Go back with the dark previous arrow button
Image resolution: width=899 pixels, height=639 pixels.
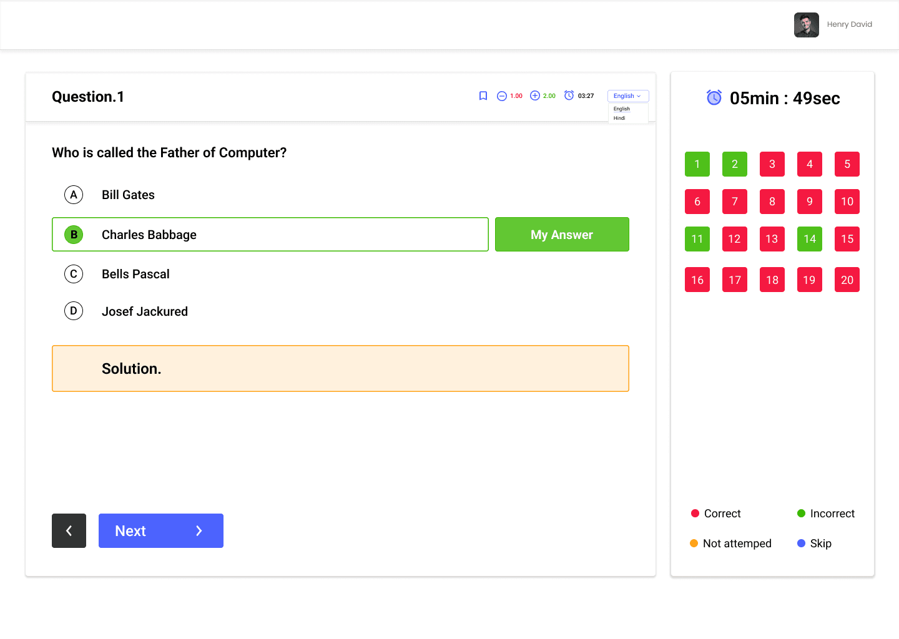(69, 530)
